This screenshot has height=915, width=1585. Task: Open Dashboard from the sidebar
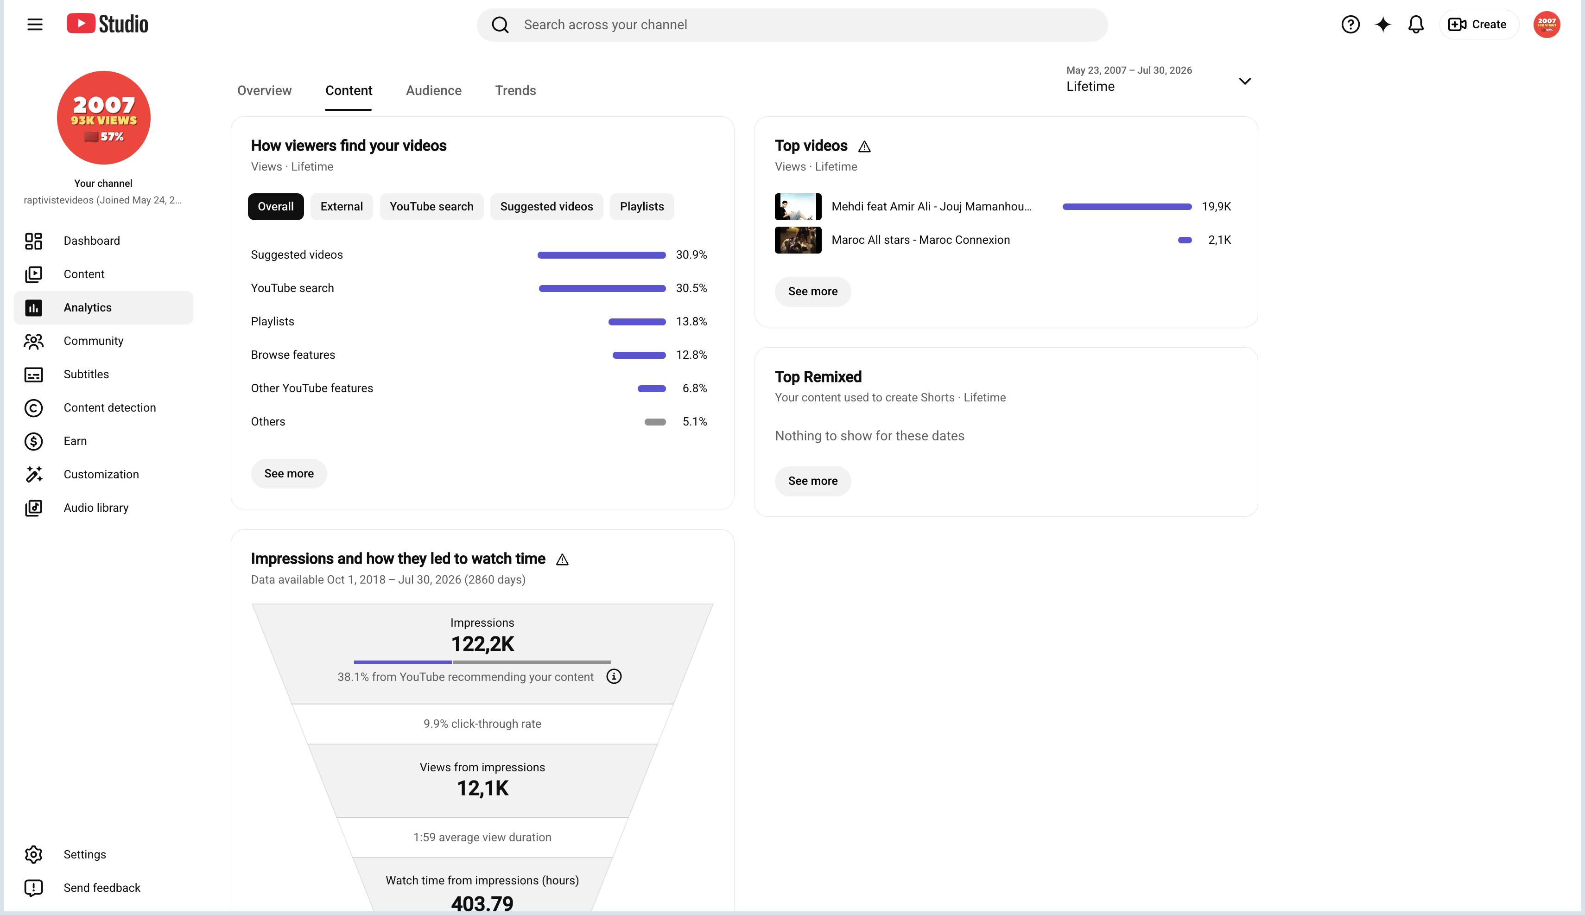click(104, 241)
